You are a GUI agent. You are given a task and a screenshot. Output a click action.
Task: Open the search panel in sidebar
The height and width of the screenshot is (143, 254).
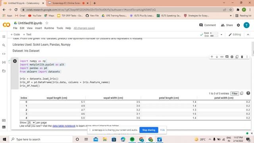4,45
